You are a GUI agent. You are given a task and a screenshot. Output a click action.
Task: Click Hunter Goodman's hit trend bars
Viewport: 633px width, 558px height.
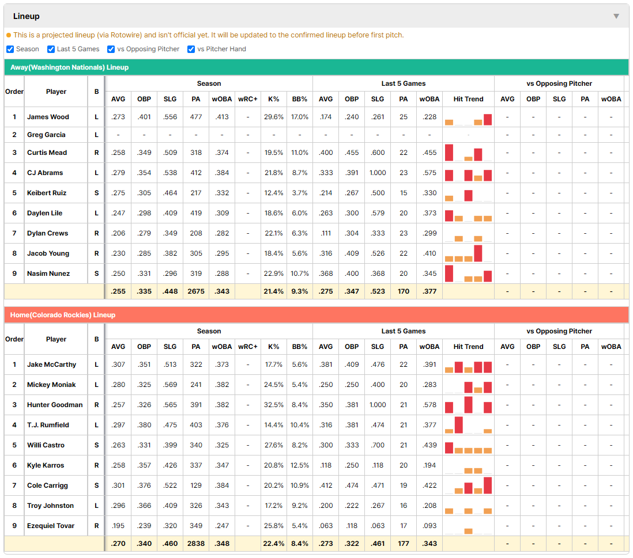(468, 405)
